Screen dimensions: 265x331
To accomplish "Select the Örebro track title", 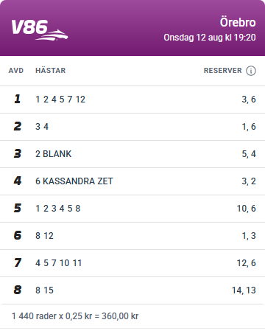I will coord(238,22).
